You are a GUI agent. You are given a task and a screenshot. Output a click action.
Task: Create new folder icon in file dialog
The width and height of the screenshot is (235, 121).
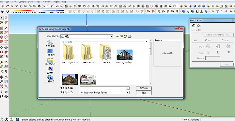[x=125, y=36]
